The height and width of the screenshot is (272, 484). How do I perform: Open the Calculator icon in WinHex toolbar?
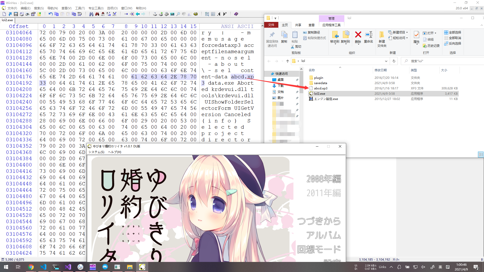click(x=172, y=14)
